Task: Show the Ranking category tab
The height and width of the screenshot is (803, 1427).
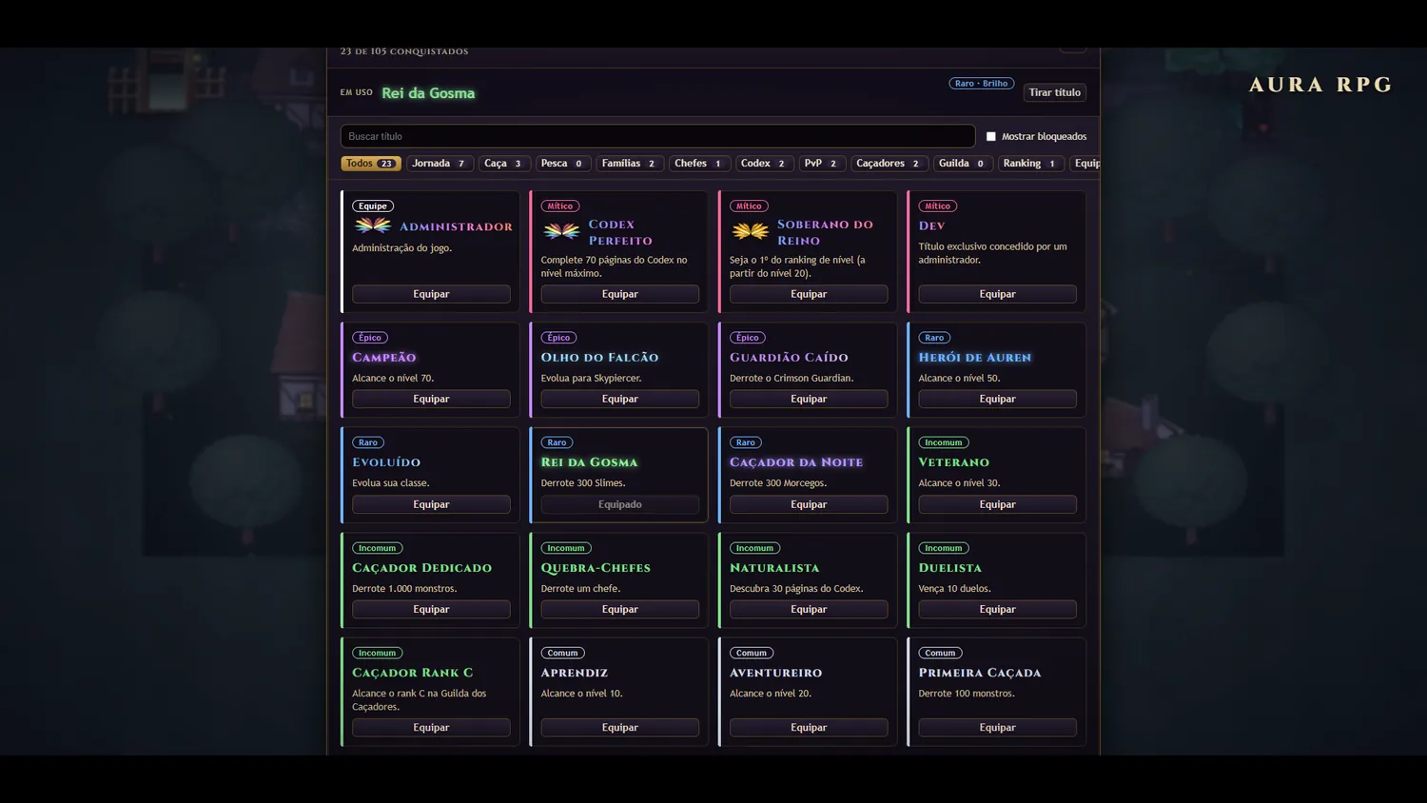Action: point(1030,164)
